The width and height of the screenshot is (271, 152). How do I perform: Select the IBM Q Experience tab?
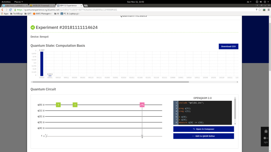[x=69, y=6]
